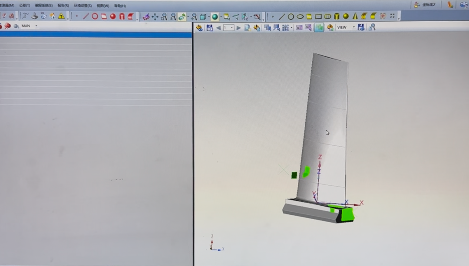Select the yellow cone auto-feature icon
469x266 pixels.
click(355, 16)
